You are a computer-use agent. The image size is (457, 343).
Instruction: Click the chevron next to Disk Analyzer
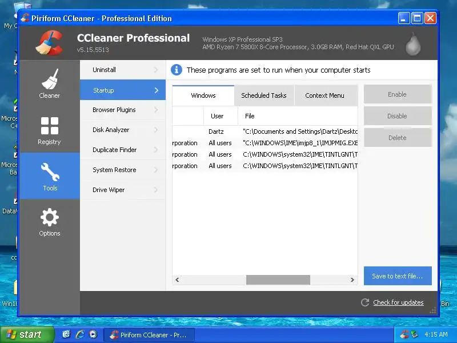point(156,130)
